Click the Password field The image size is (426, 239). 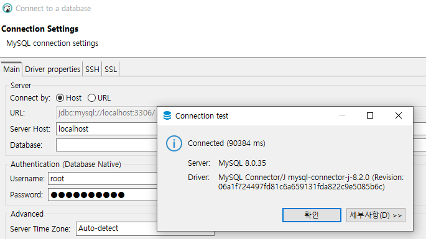[103, 194]
